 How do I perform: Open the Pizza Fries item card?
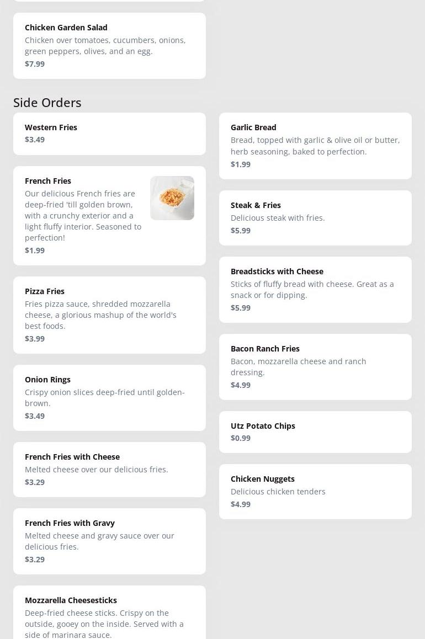[109, 315]
